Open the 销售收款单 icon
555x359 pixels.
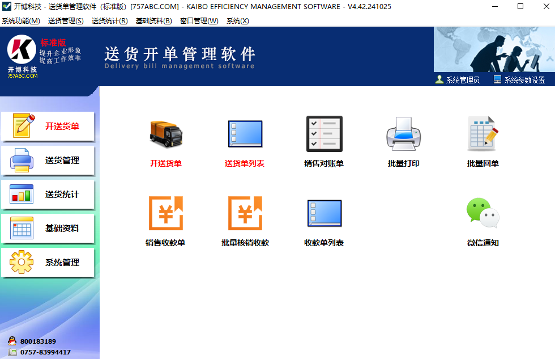tap(165, 213)
